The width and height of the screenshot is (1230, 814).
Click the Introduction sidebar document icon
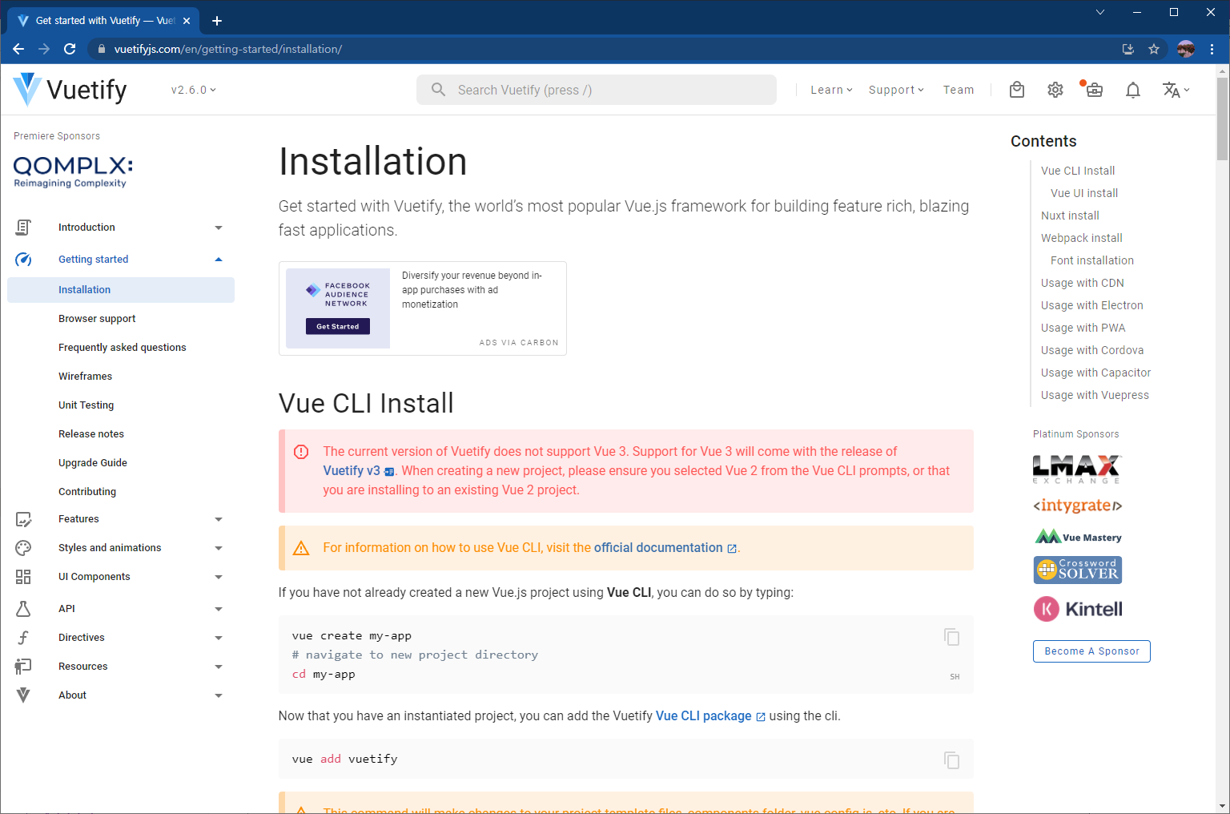(x=23, y=228)
